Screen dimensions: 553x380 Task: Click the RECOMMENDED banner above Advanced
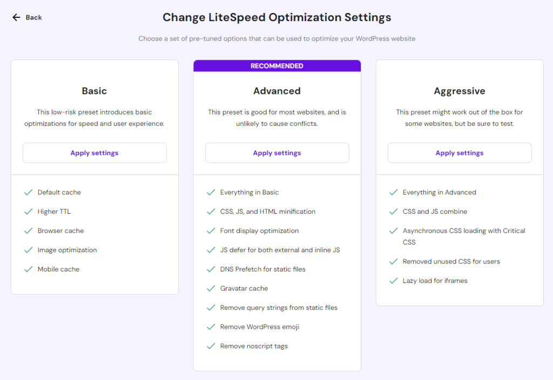[x=277, y=65]
